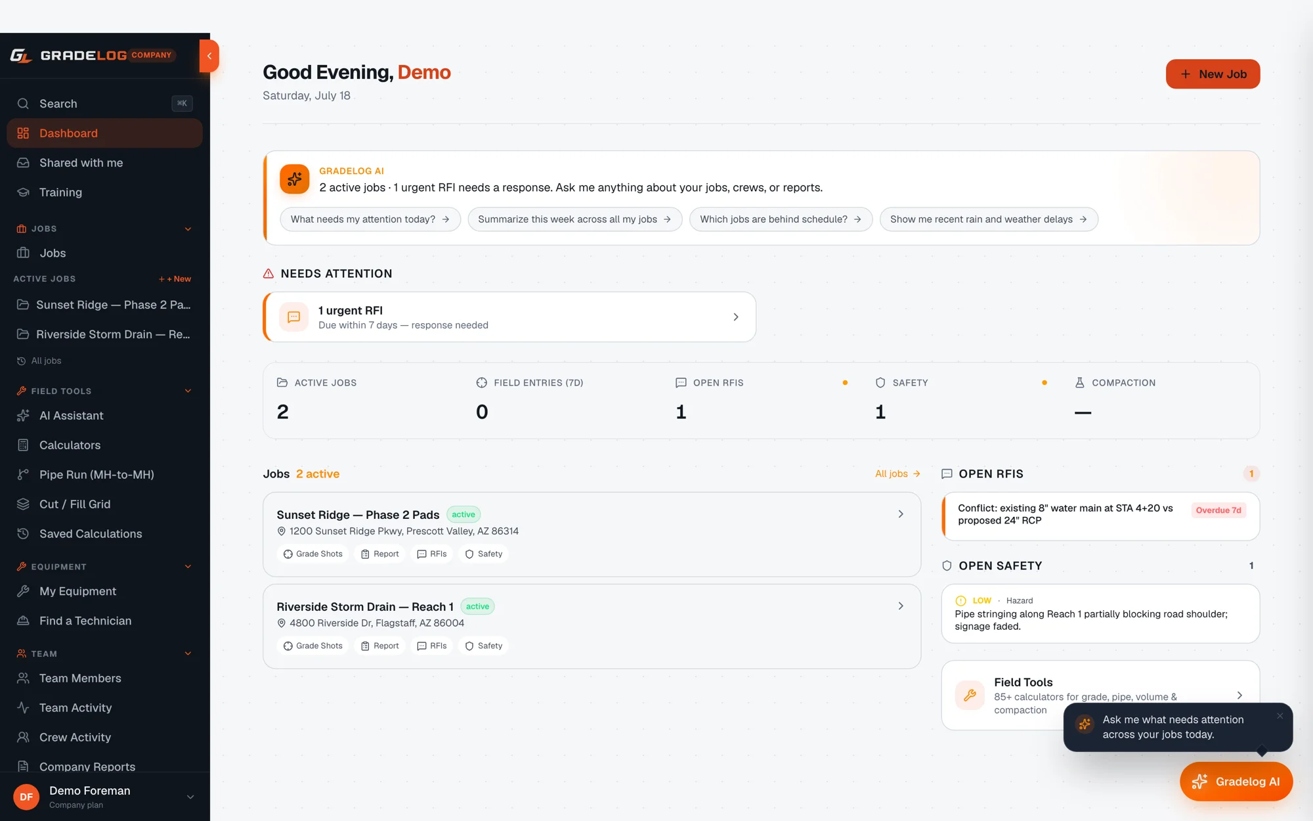This screenshot has width=1313, height=821.
Task: Open Find a Technician
Action: pos(105,621)
